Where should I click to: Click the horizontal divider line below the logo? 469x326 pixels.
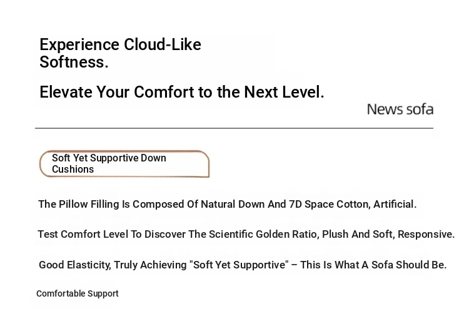click(234, 128)
